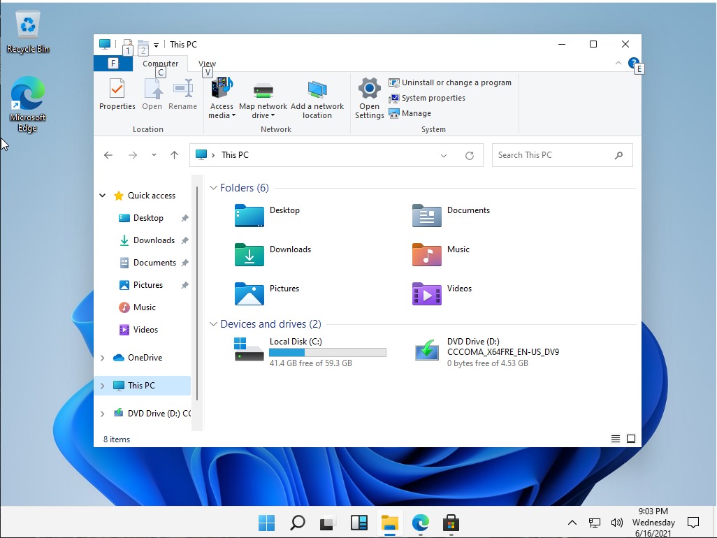
Task: Open the File menu tab
Action: pyautogui.click(x=113, y=63)
